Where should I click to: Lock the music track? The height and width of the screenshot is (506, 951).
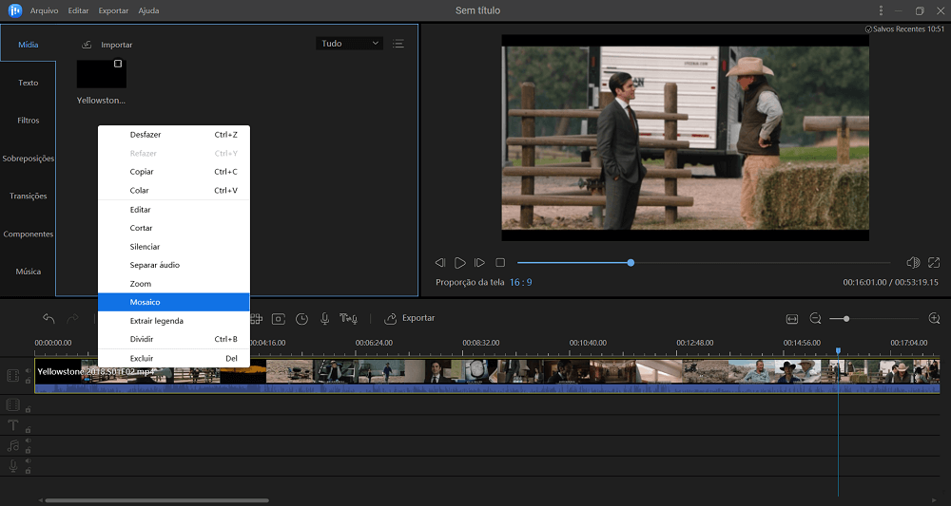[28, 450]
